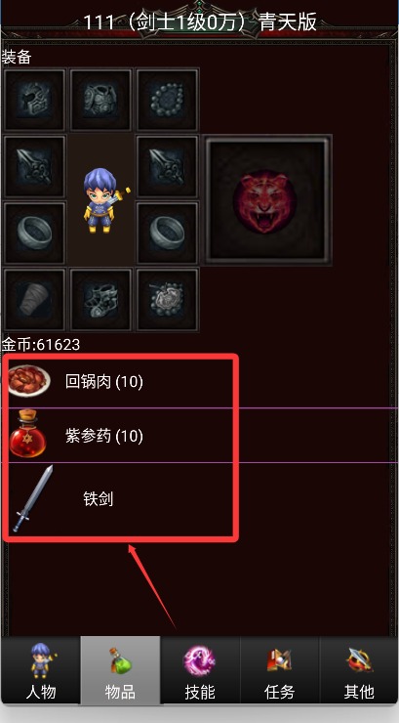Viewport: 399px width, 723px height.
Task: Open the right ring slot
Action: coord(168,233)
